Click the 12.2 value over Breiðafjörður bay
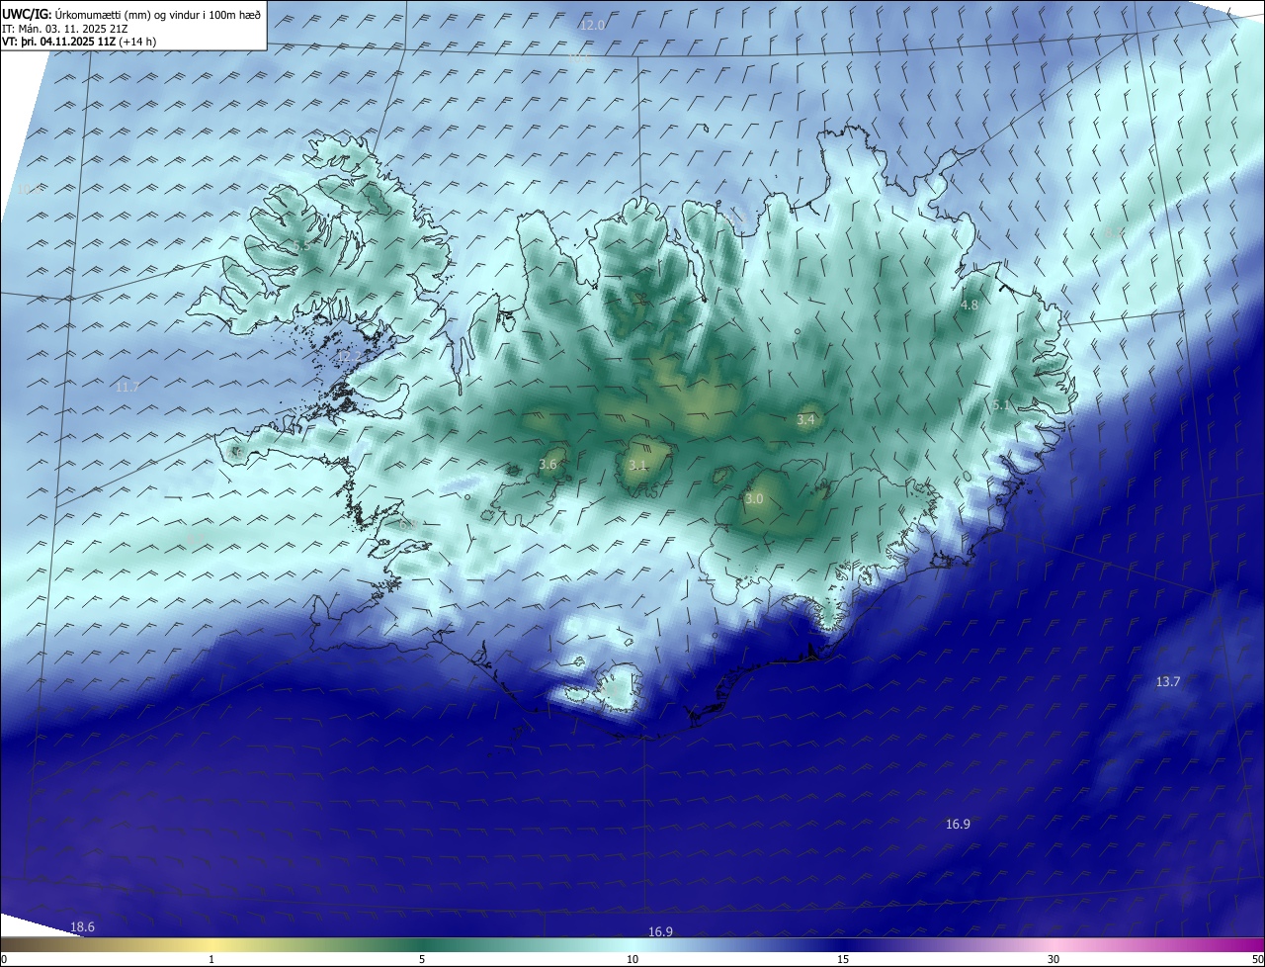The width and height of the screenshot is (1265, 967). point(350,356)
